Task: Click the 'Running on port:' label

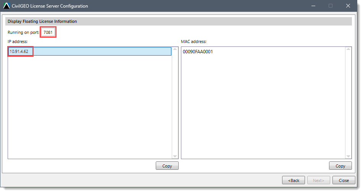Action: 23,32
